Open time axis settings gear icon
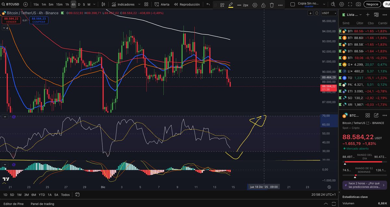The image size is (390, 207). (x=329, y=187)
